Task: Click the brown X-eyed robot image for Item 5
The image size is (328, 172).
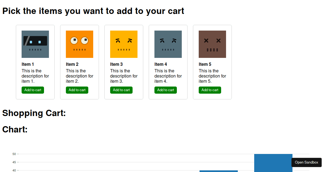Action: (x=212, y=44)
